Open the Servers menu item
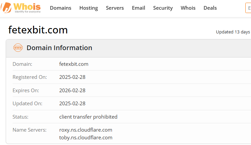The width and height of the screenshot is (251, 145). 115,8
